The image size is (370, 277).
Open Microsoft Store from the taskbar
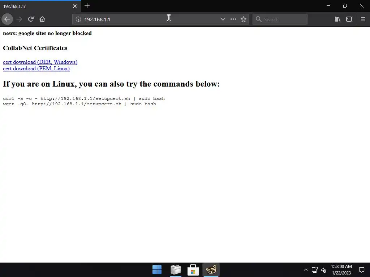(x=193, y=270)
